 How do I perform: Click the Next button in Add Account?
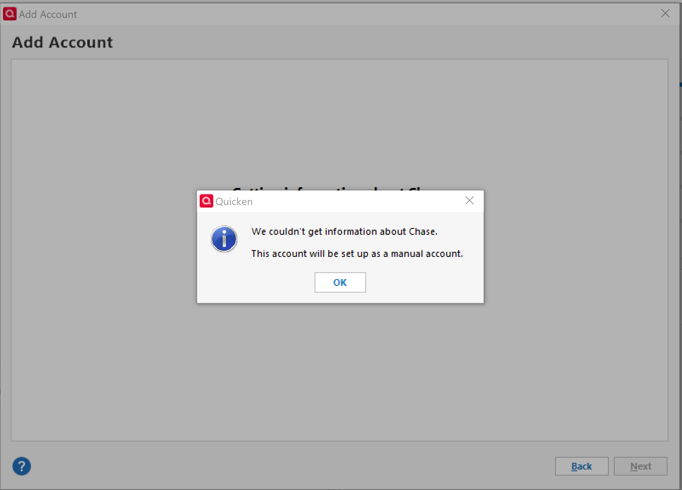(640, 466)
